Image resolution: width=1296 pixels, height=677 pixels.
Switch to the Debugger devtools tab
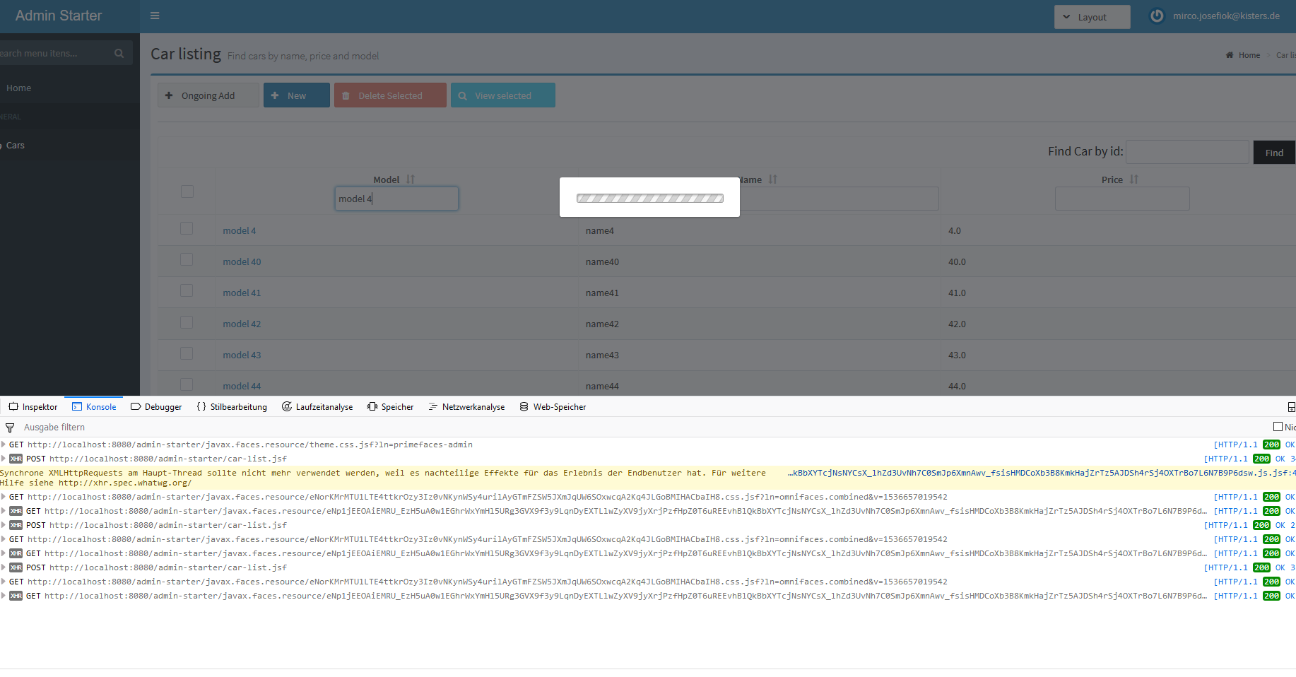pyautogui.click(x=156, y=407)
